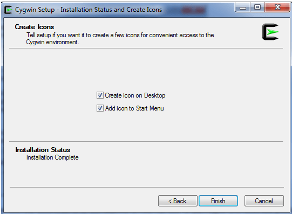Click the Installation Status heading
Image resolution: width=292 pixels, height=214 pixels.
coord(43,150)
